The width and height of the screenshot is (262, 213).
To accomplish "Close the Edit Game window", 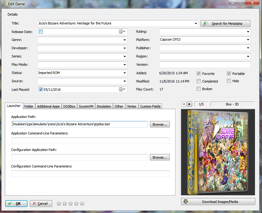I will pos(252,2).
